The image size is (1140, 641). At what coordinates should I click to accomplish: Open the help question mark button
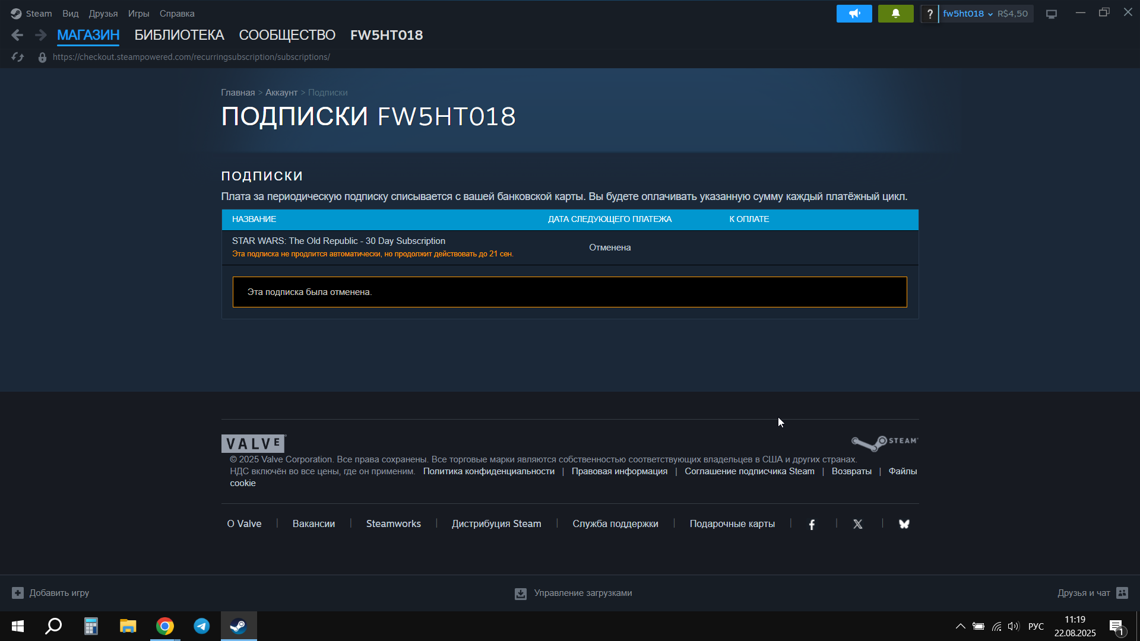click(x=930, y=14)
